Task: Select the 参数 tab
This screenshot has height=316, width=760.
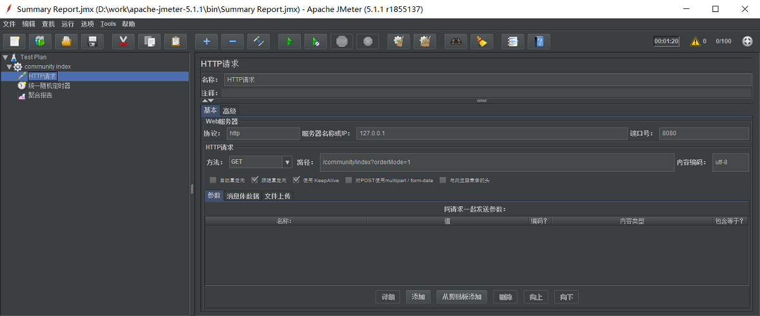Action: [x=214, y=196]
